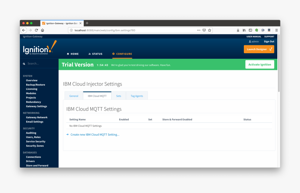Open the Home navigation item

pyautogui.click(x=73, y=54)
